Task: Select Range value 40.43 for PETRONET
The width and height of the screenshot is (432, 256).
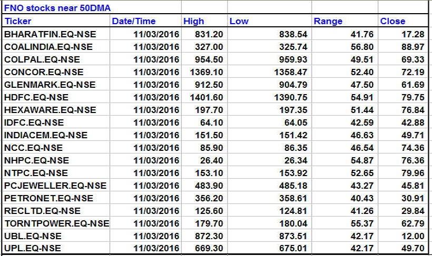Action: [362, 199]
